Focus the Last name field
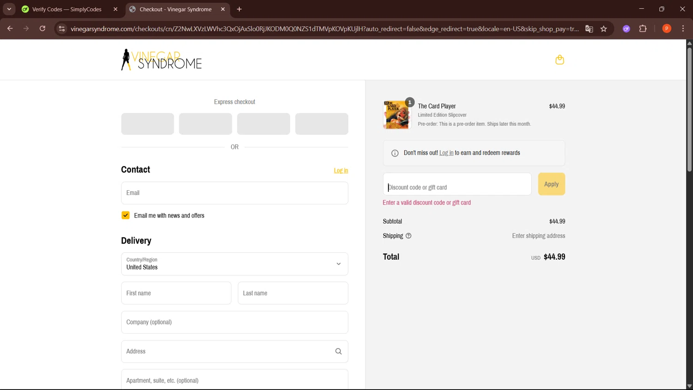Screen dimensions: 693x390 pos(293,293)
